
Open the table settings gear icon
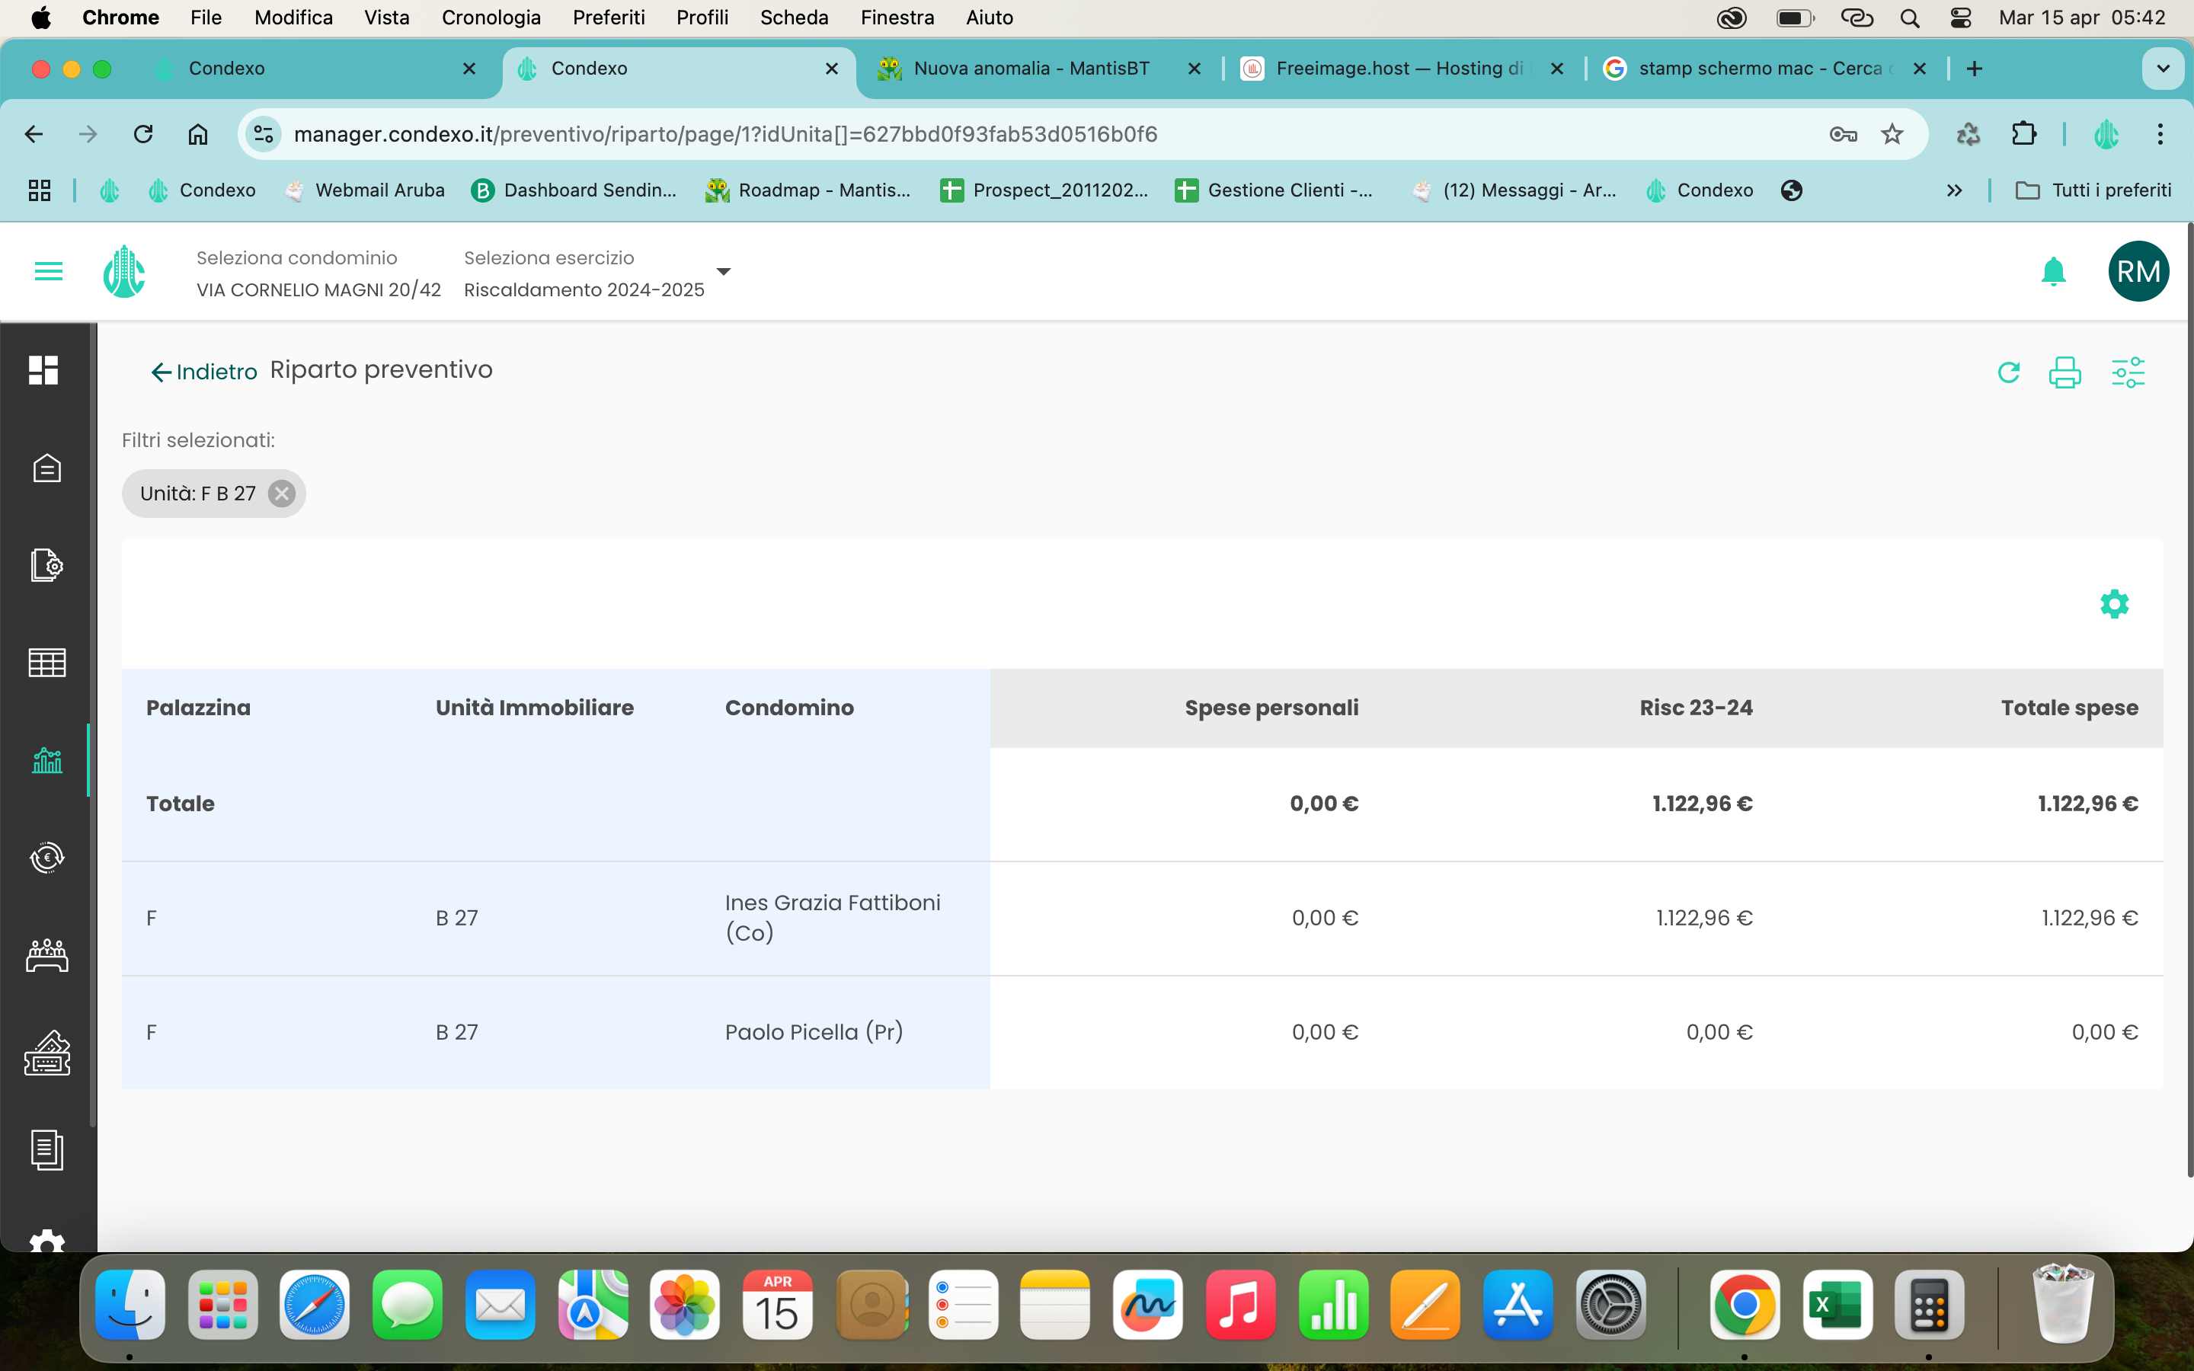[x=2113, y=604]
